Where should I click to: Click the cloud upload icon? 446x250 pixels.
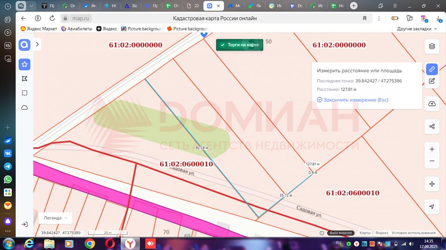(x=432, y=103)
